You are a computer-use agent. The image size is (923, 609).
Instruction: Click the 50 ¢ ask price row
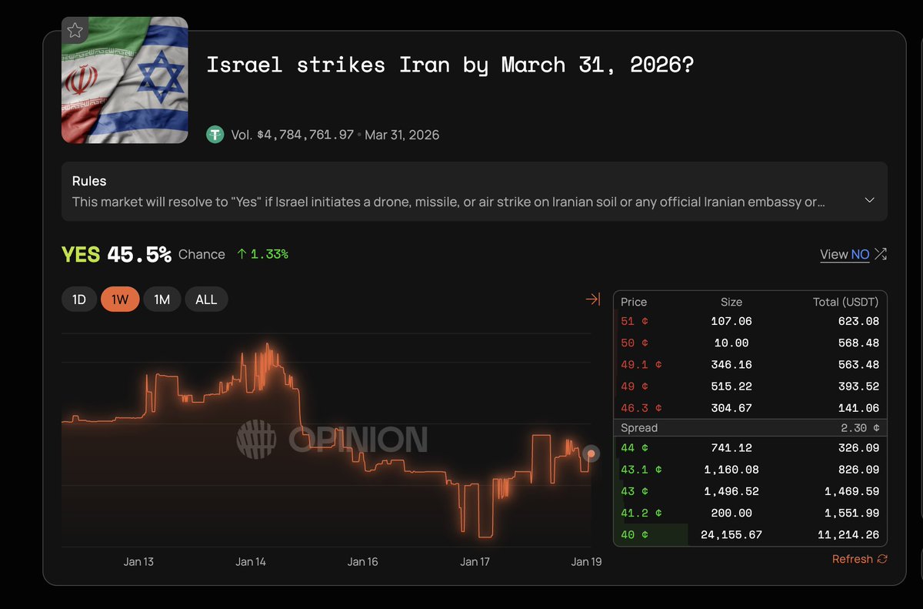(750, 343)
